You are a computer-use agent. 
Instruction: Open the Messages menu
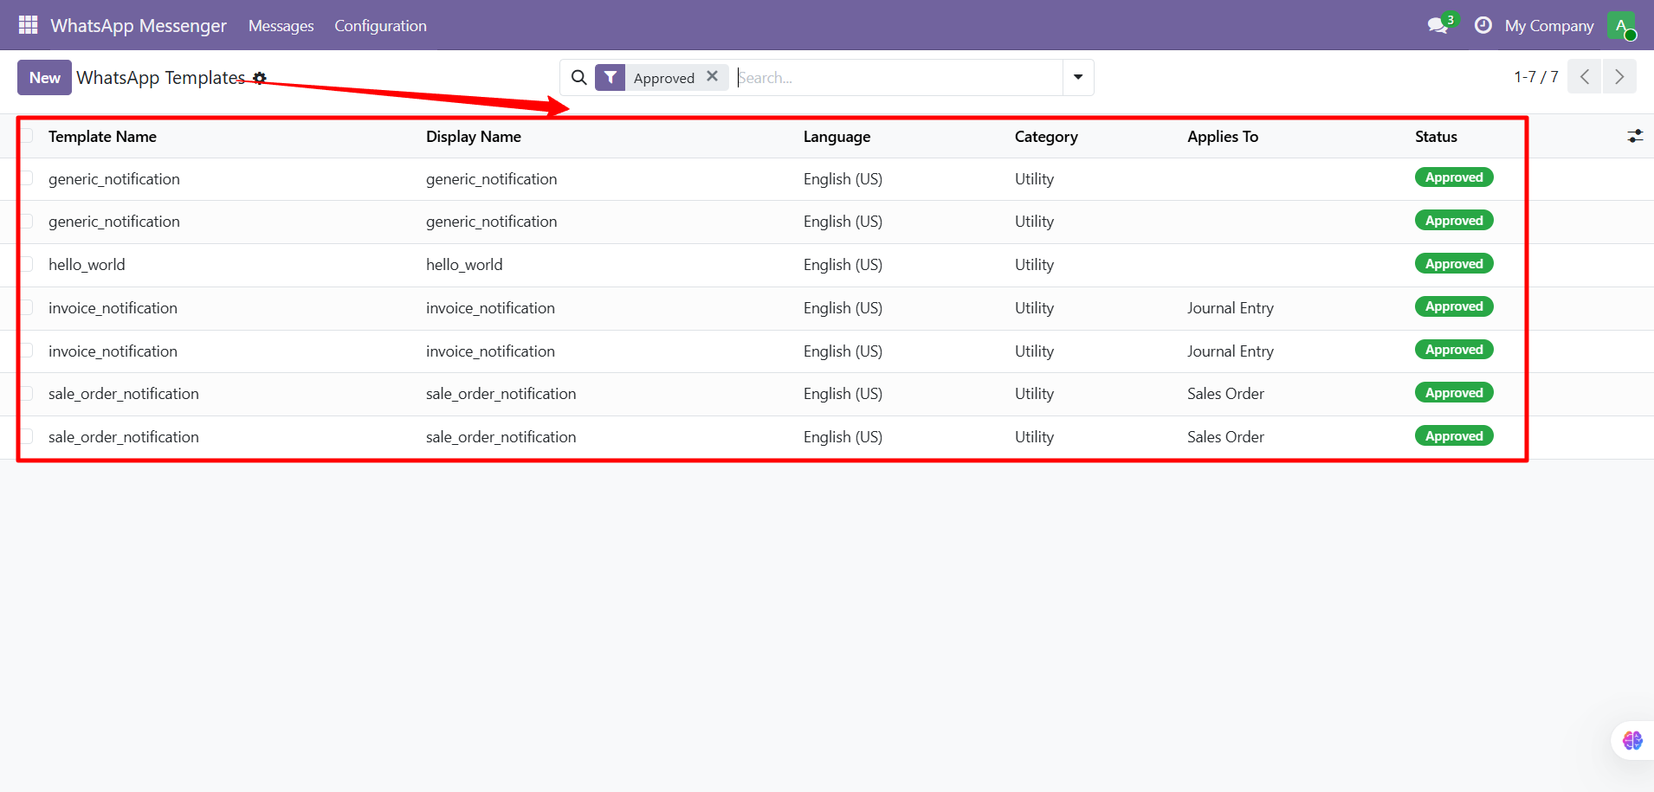(281, 26)
